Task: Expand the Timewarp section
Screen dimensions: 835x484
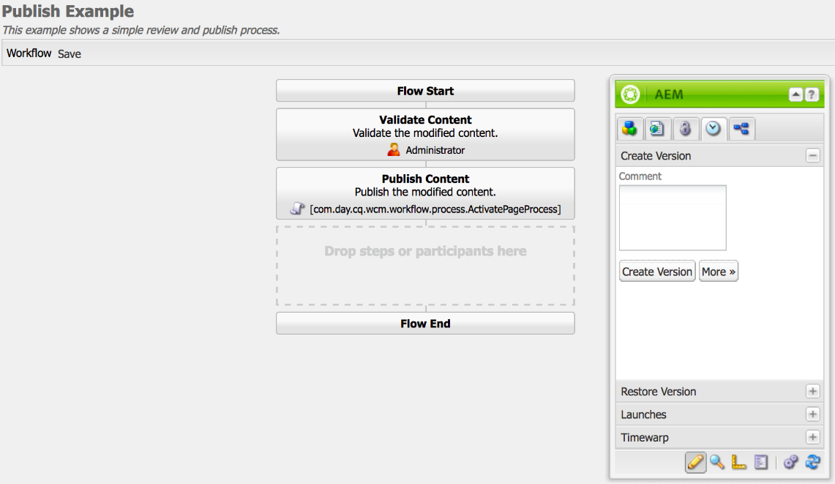Action: click(x=812, y=437)
